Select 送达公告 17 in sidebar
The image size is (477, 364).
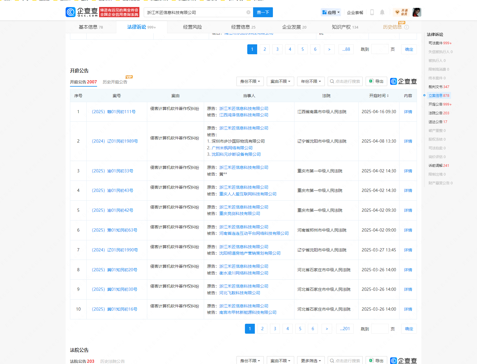pyautogui.click(x=438, y=122)
